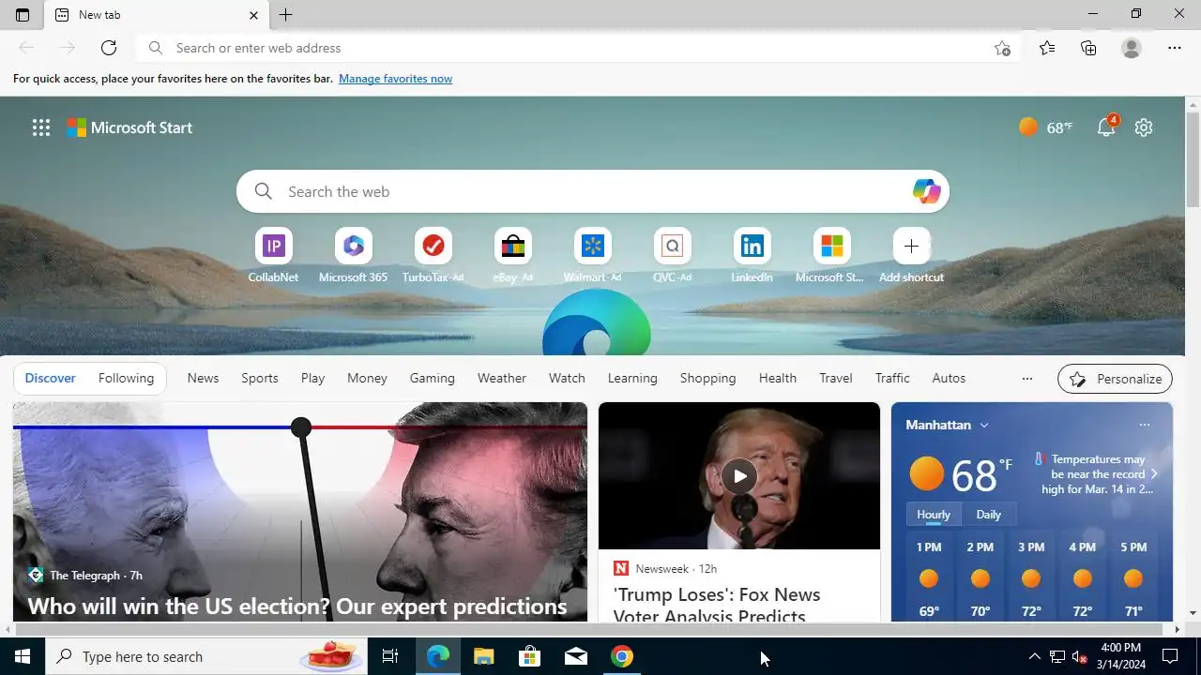Open the Microsoft 365 shortcut

coord(353,255)
